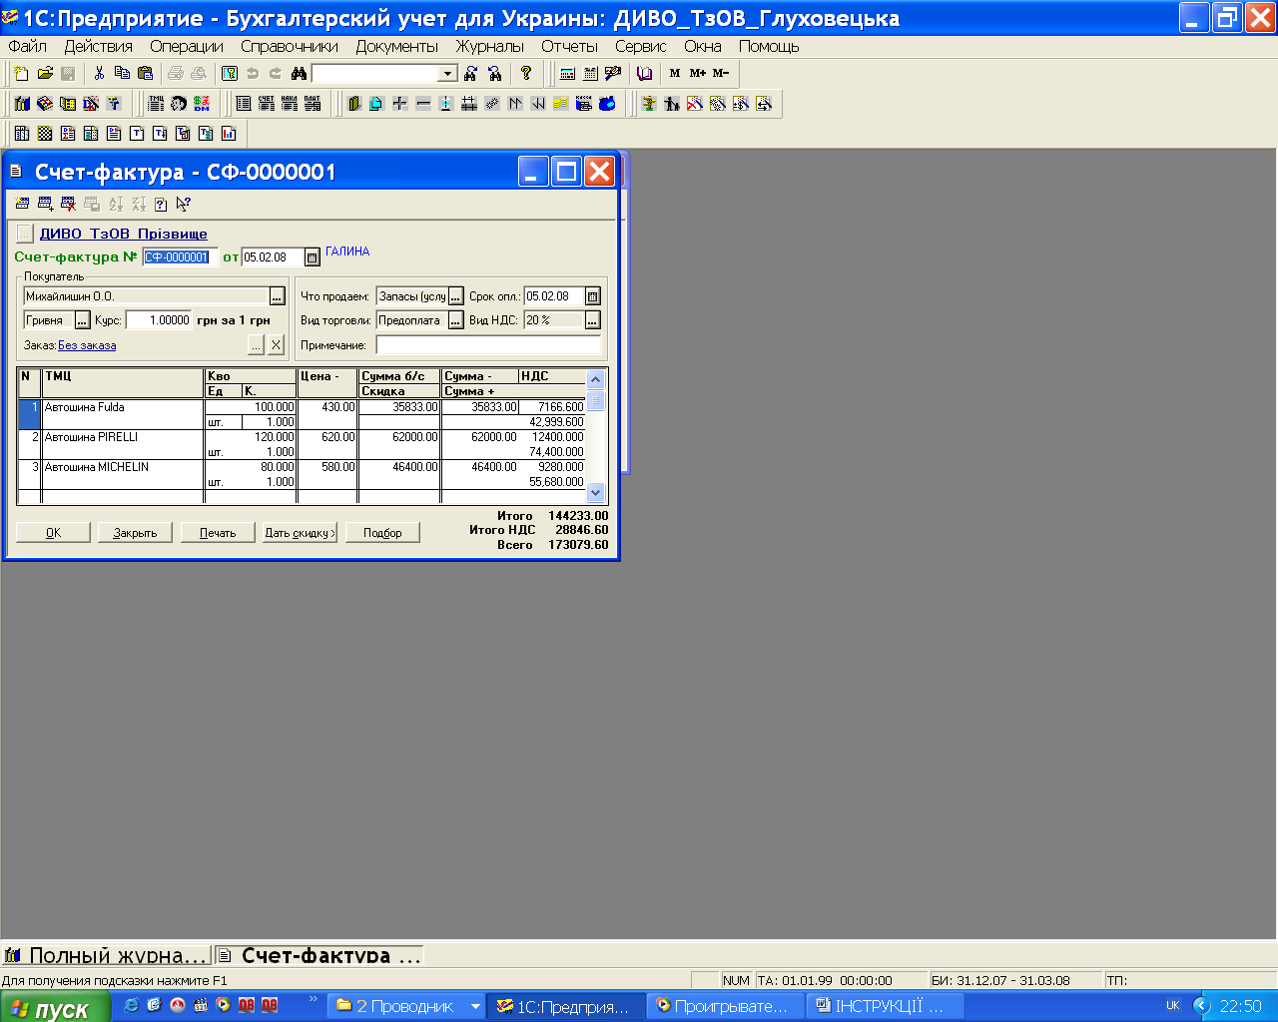Expand the search combo box dropdown arrow in toolbar

click(x=448, y=74)
